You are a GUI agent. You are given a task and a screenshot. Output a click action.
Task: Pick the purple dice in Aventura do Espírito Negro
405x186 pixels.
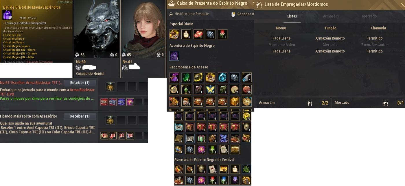point(174,56)
